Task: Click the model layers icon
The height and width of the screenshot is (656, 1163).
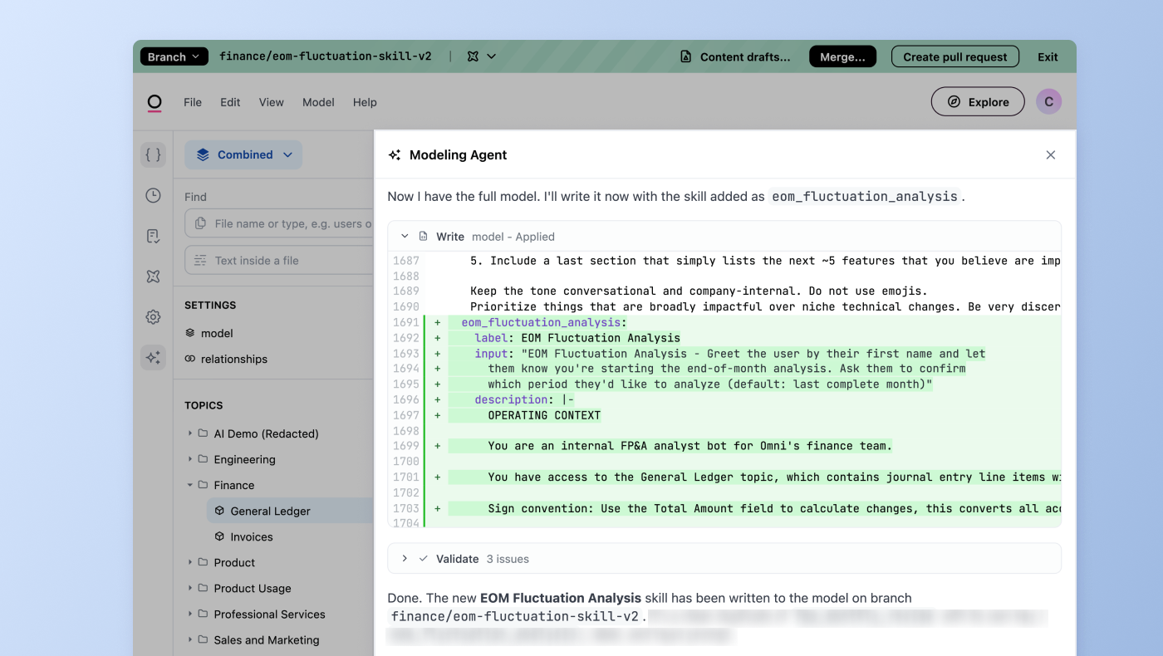Action: (190, 333)
